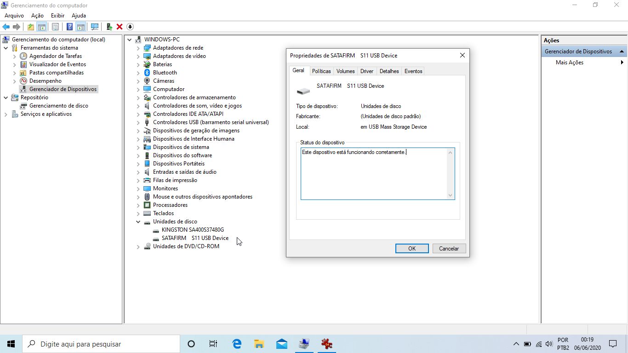Click the update device driver icon
This screenshot has height=353, width=628.
click(109, 27)
